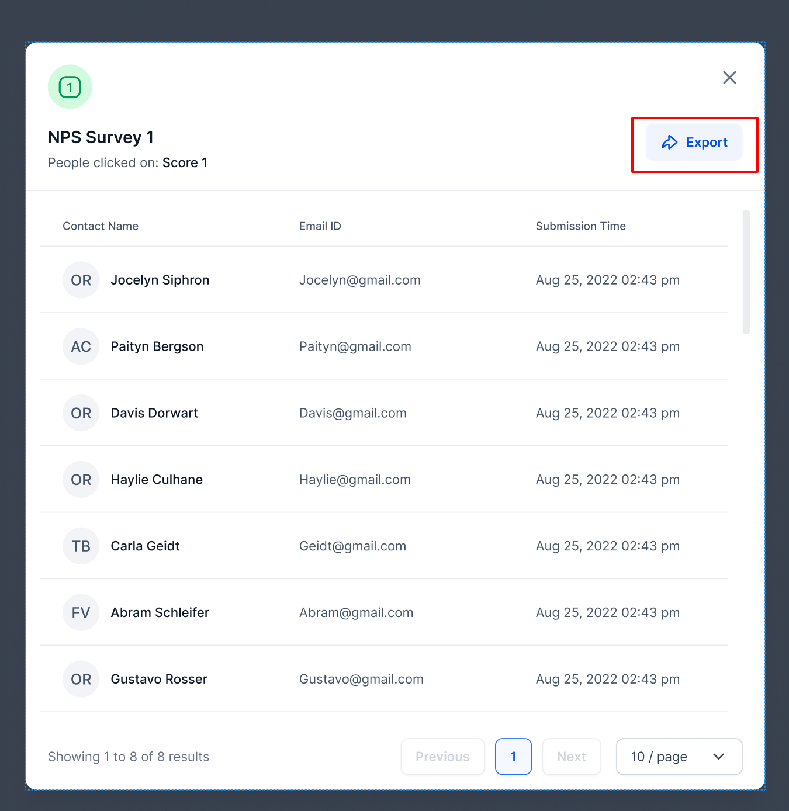This screenshot has width=789, height=811.
Task: Click the OR avatar beside Jocelyn Siphron
Action: coord(81,280)
